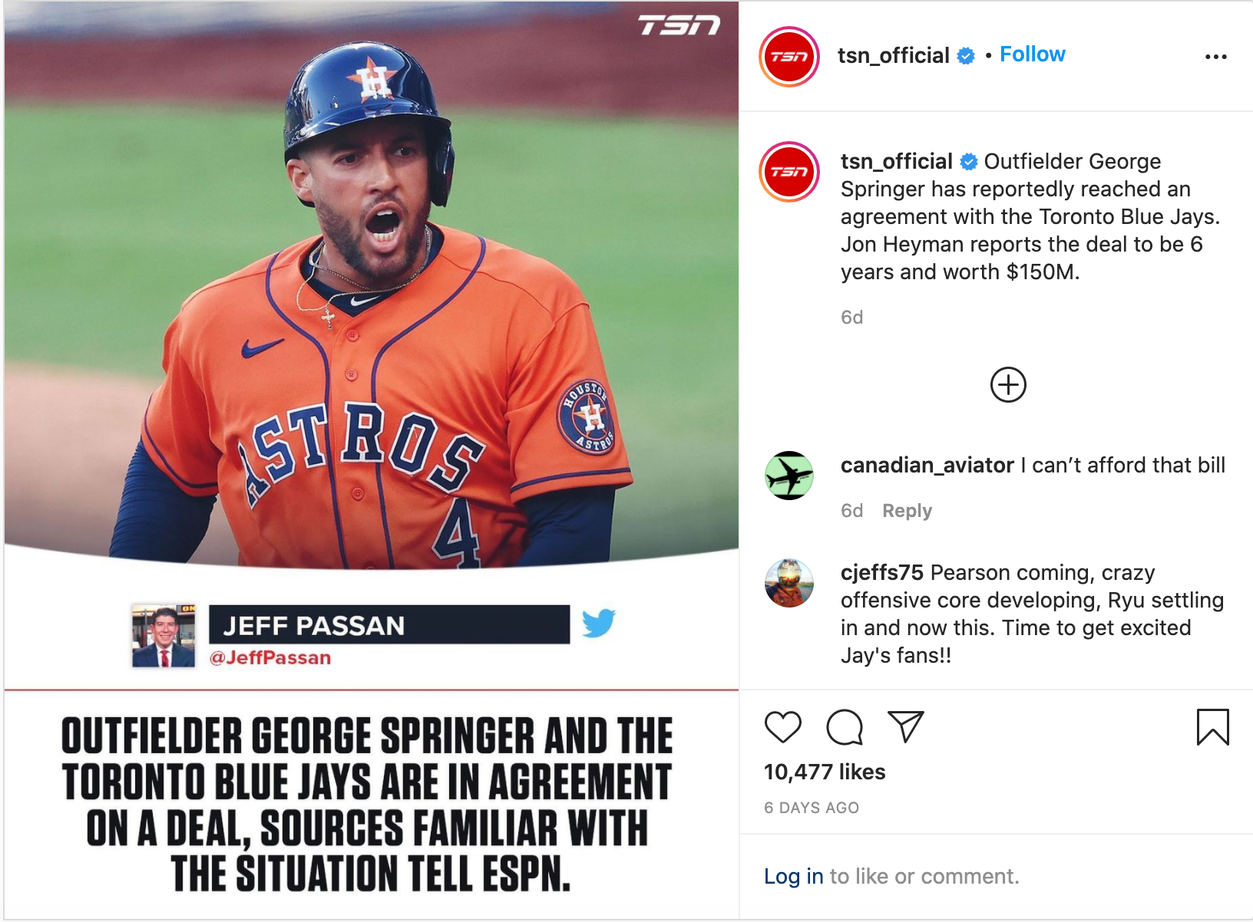
Task: Share the post with the paper plane icon
Action: tap(905, 726)
